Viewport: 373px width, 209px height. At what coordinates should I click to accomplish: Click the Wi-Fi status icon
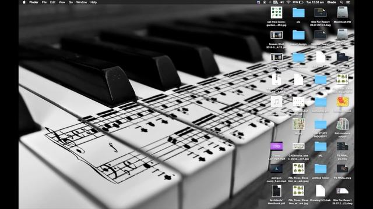(x=288, y=2)
